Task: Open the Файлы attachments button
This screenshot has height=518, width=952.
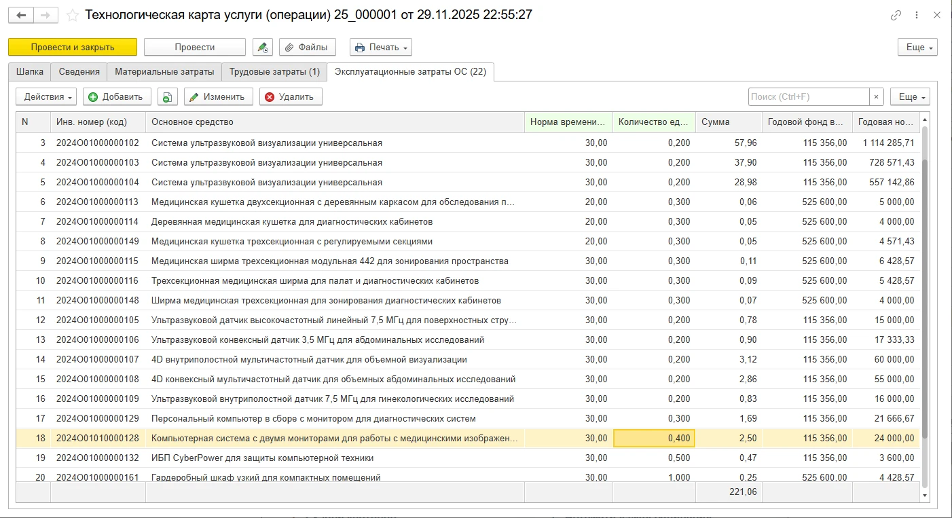Action: point(307,47)
